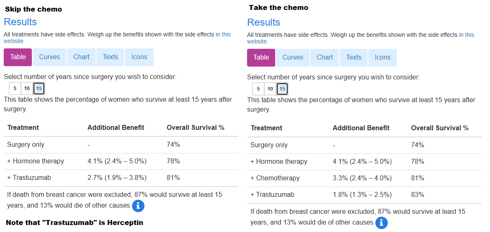Click info icon in Skip the chemo panel
Screen dimensions: 490x232
tap(138, 206)
